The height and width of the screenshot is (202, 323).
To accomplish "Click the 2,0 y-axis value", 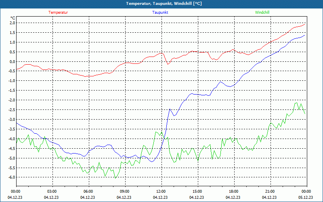I will click(x=13, y=23).
